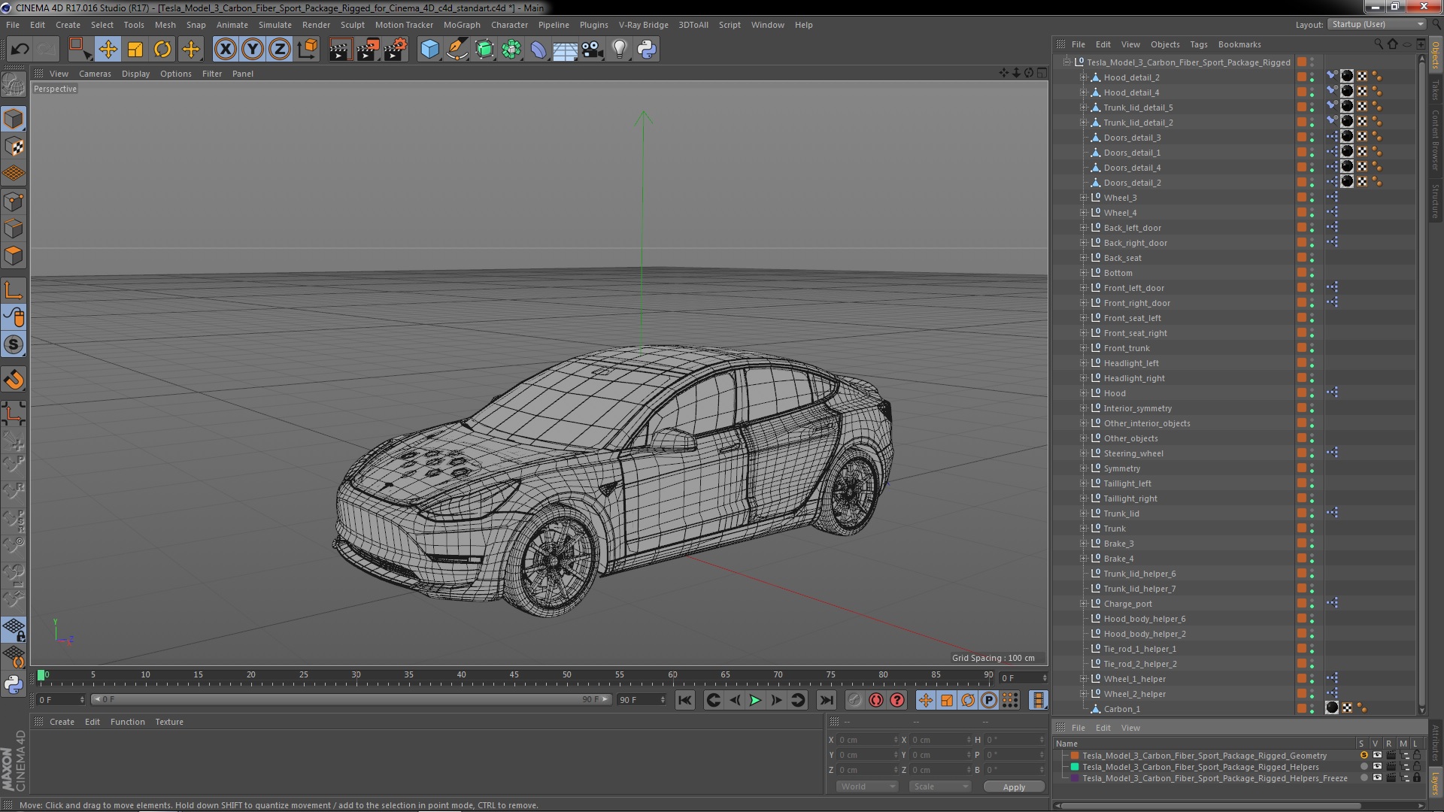Open the Scale mode dropdown
Screen dimensions: 1444x812
(x=940, y=786)
